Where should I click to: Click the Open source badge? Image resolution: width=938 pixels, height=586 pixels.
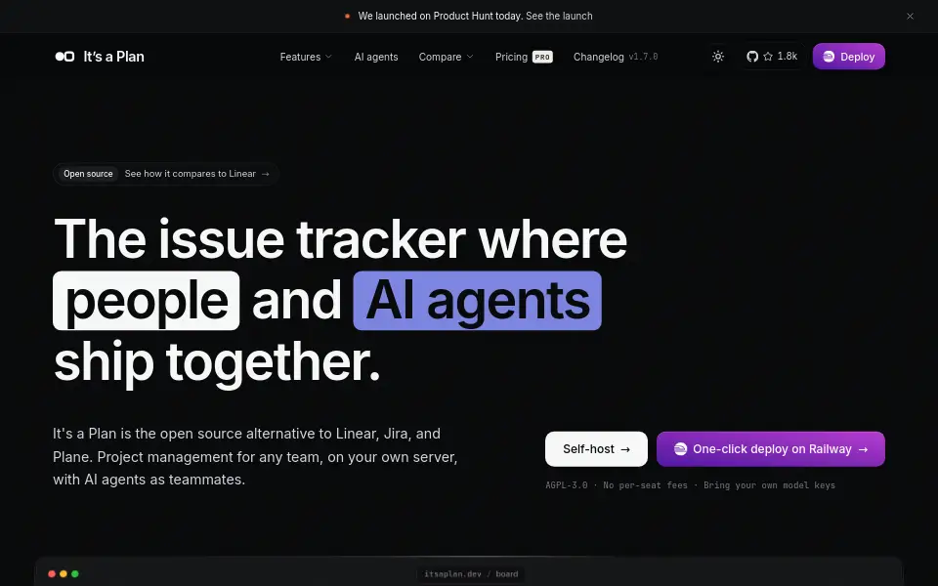click(88, 174)
